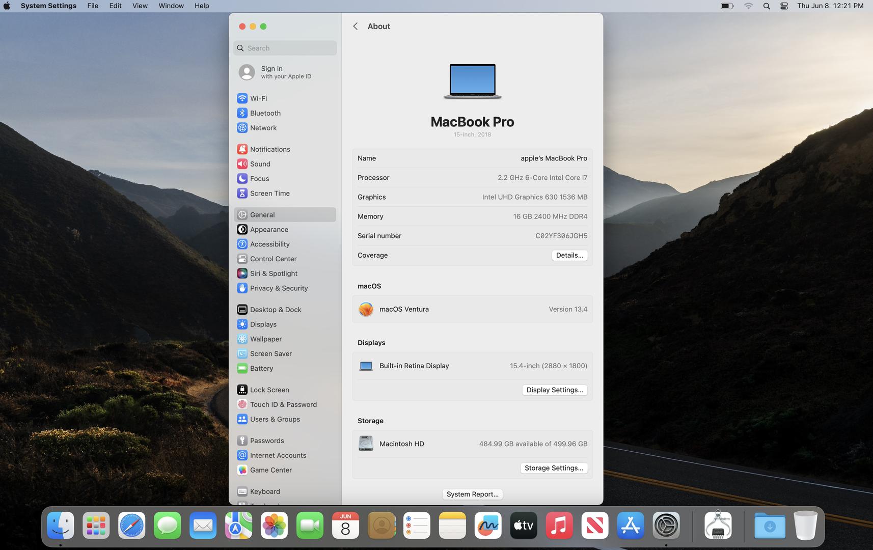
Task: Open Focus settings
Action: click(285, 179)
